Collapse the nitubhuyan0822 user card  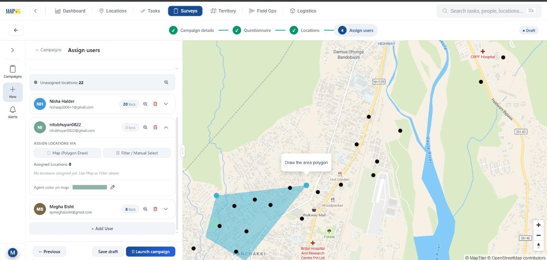pos(166,127)
